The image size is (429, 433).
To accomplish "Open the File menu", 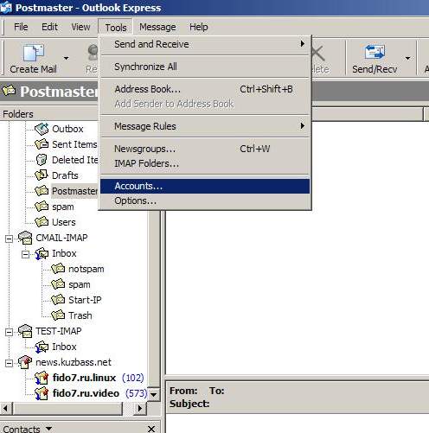I will [x=21, y=27].
